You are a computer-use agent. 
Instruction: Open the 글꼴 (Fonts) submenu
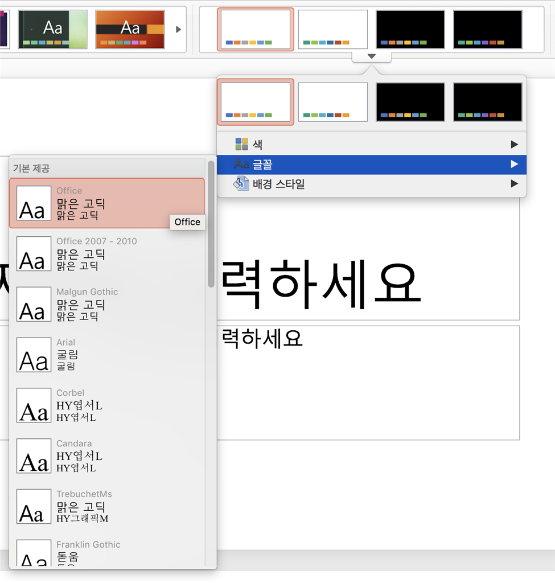372,165
